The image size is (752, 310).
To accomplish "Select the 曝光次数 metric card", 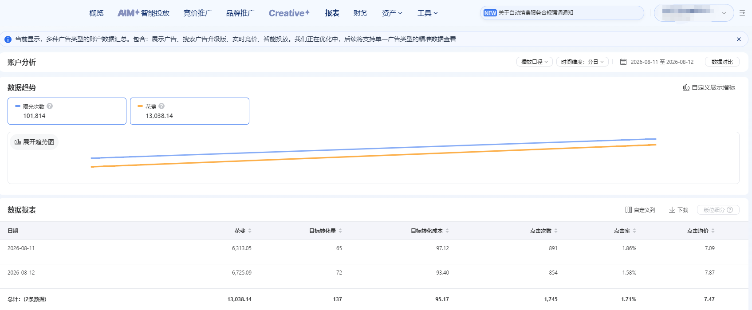I will click(67, 111).
